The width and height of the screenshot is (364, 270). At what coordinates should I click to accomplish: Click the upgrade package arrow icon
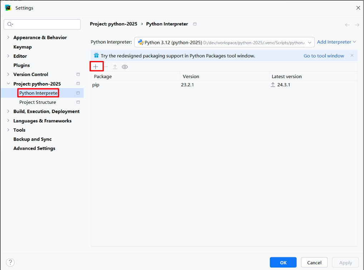(115, 67)
